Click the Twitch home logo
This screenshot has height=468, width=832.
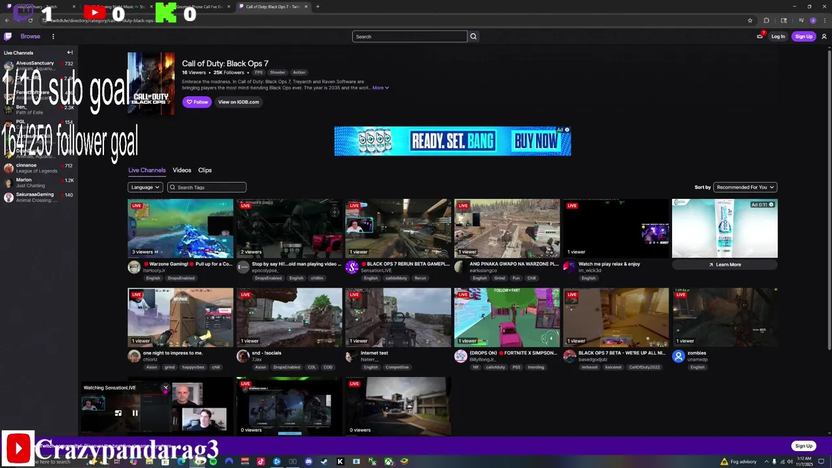point(8,36)
